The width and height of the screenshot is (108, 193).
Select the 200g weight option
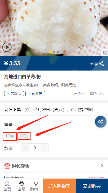24,136
